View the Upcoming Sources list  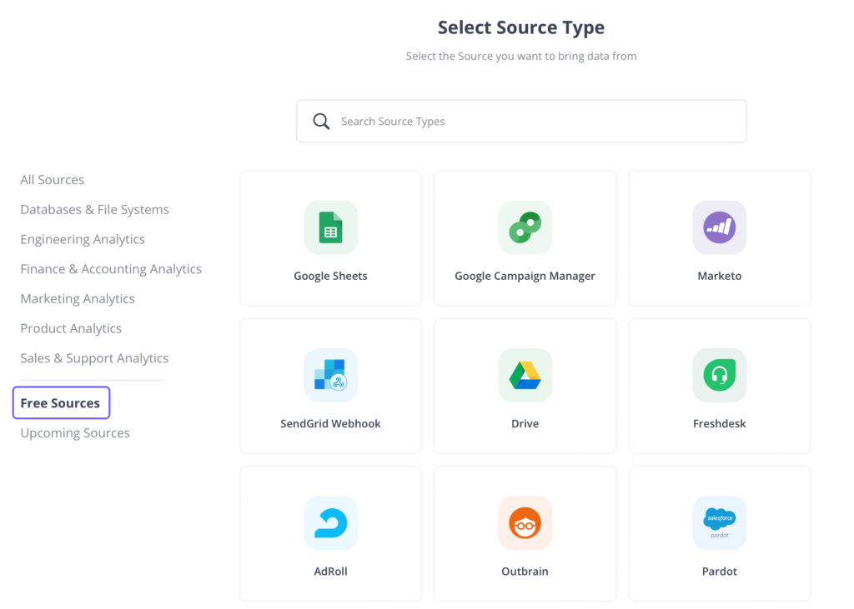click(x=75, y=433)
